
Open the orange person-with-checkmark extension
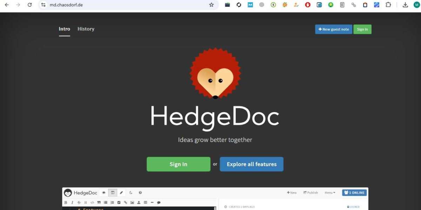tap(296, 5)
